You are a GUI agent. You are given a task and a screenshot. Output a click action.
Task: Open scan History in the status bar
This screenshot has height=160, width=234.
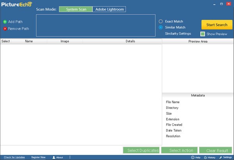206,157
